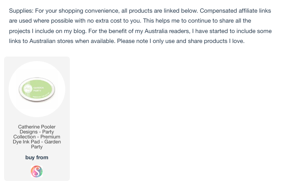281x190 pixels.
Task: Click 'Compensated affiliate links' text
Action: (x=235, y=11)
